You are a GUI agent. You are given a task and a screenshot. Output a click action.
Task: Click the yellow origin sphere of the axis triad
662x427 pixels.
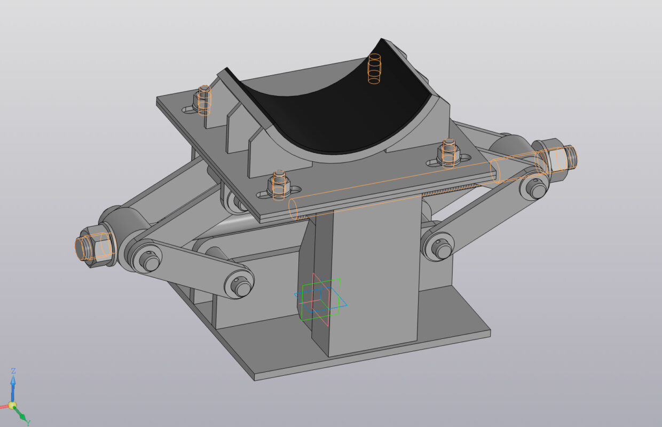(12, 406)
